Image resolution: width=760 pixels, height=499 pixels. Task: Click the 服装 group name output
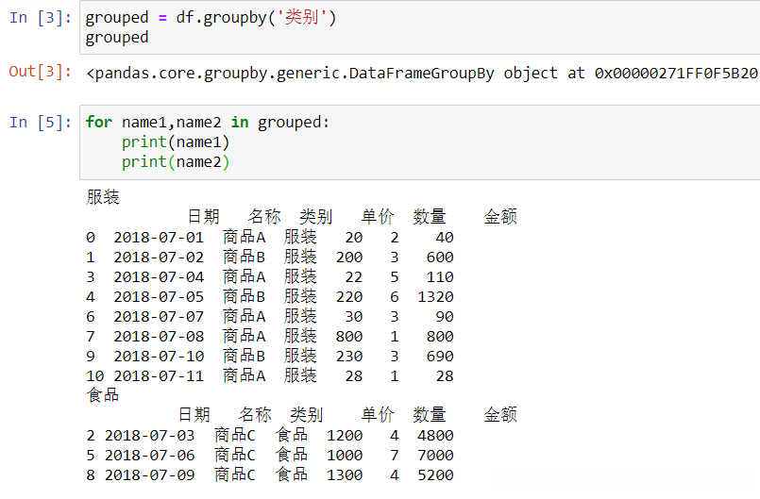[103, 197]
